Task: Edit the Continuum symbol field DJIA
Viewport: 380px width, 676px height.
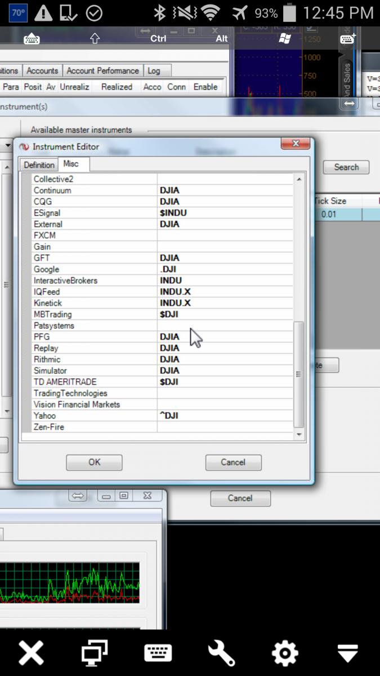Action: point(225,190)
